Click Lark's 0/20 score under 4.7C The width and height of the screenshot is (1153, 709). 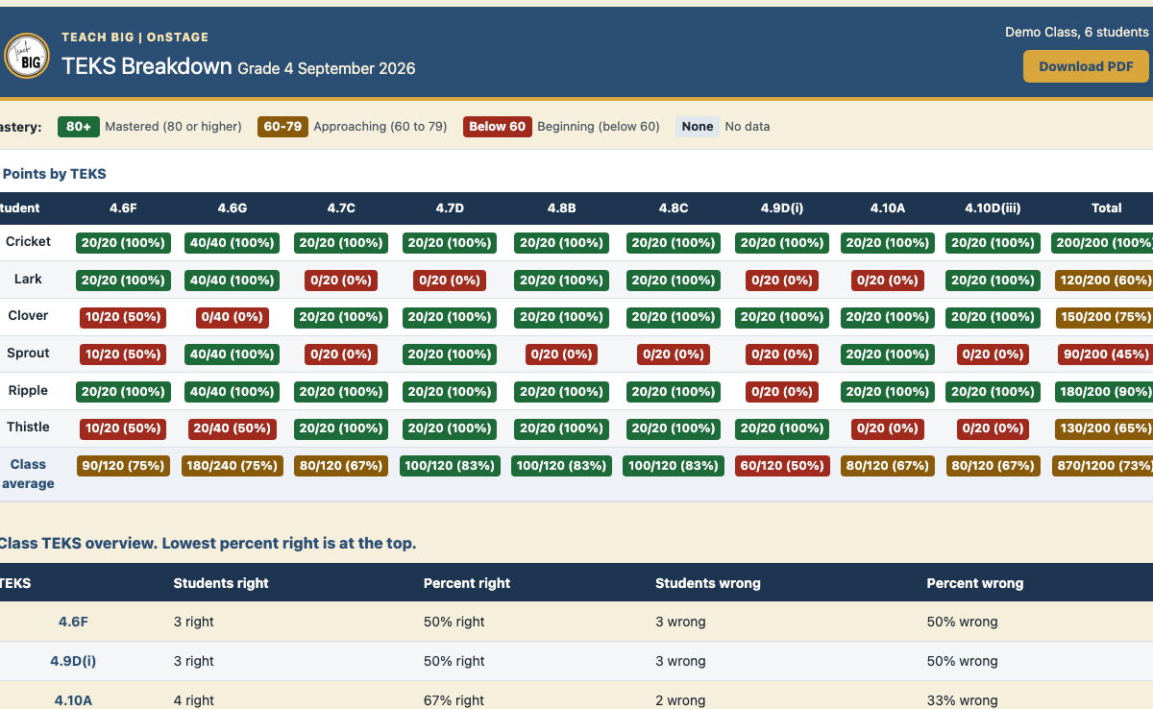[x=341, y=281]
